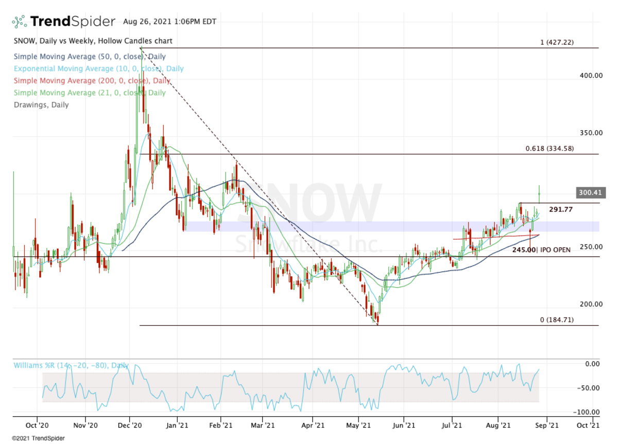618x444 pixels.
Task: Click the Feb '21 date axis label
Action: (221, 426)
